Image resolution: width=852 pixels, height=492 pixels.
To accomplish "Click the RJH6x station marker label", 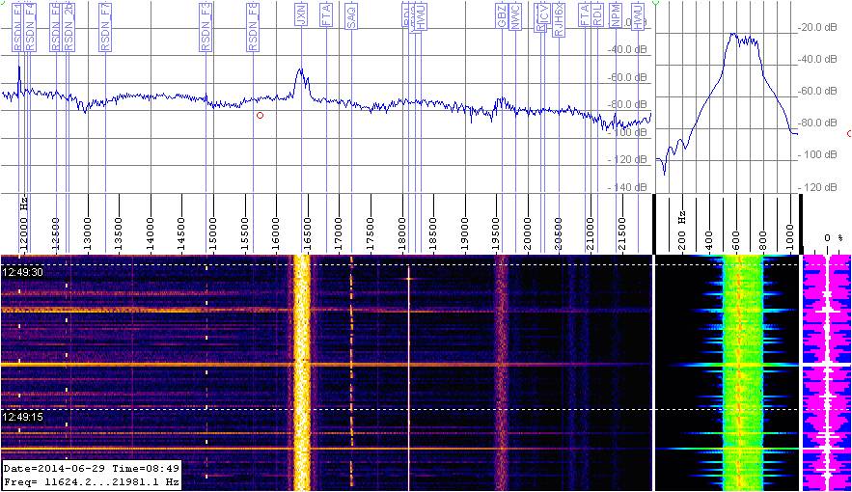I will (558, 19).
